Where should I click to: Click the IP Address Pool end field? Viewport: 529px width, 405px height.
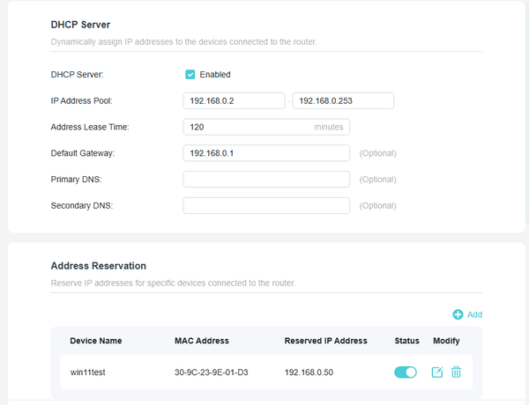[x=342, y=100]
